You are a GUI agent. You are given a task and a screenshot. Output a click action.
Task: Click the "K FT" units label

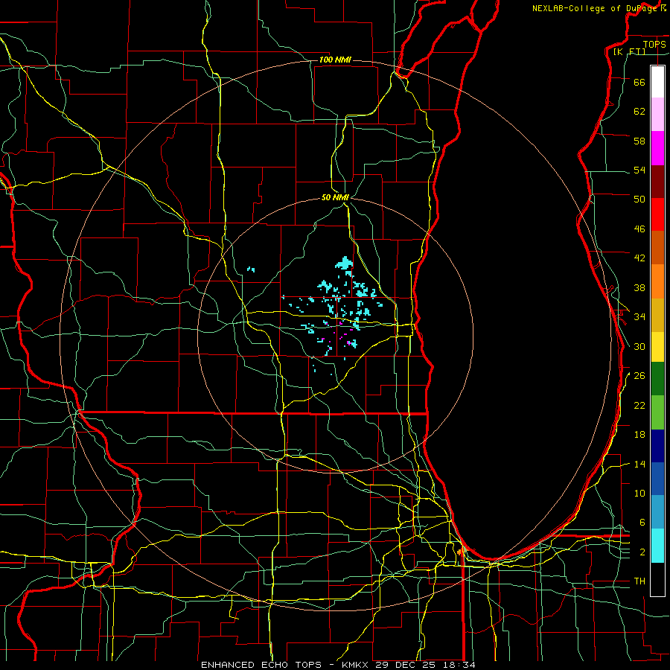point(631,52)
